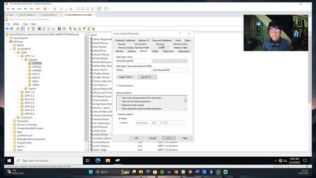
Task: Select Karen Alega in the user list
Action: 100,150
